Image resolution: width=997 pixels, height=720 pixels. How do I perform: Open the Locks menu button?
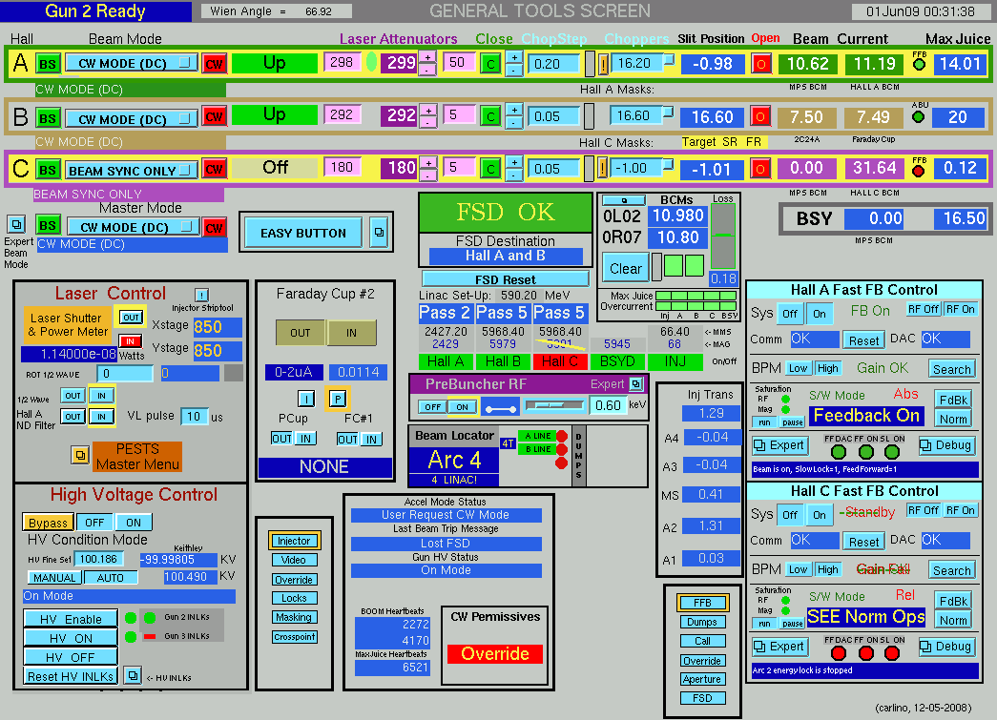pyautogui.click(x=294, y=598)
